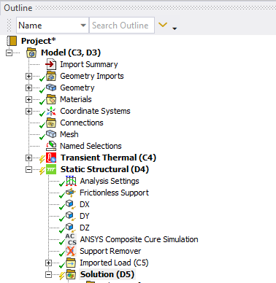Collapse the Solution (D5) node

48,274
